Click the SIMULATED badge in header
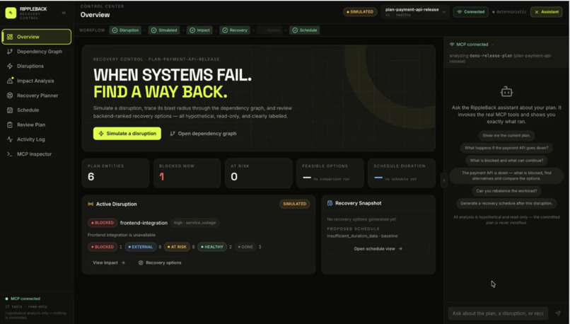 point(360,12)
